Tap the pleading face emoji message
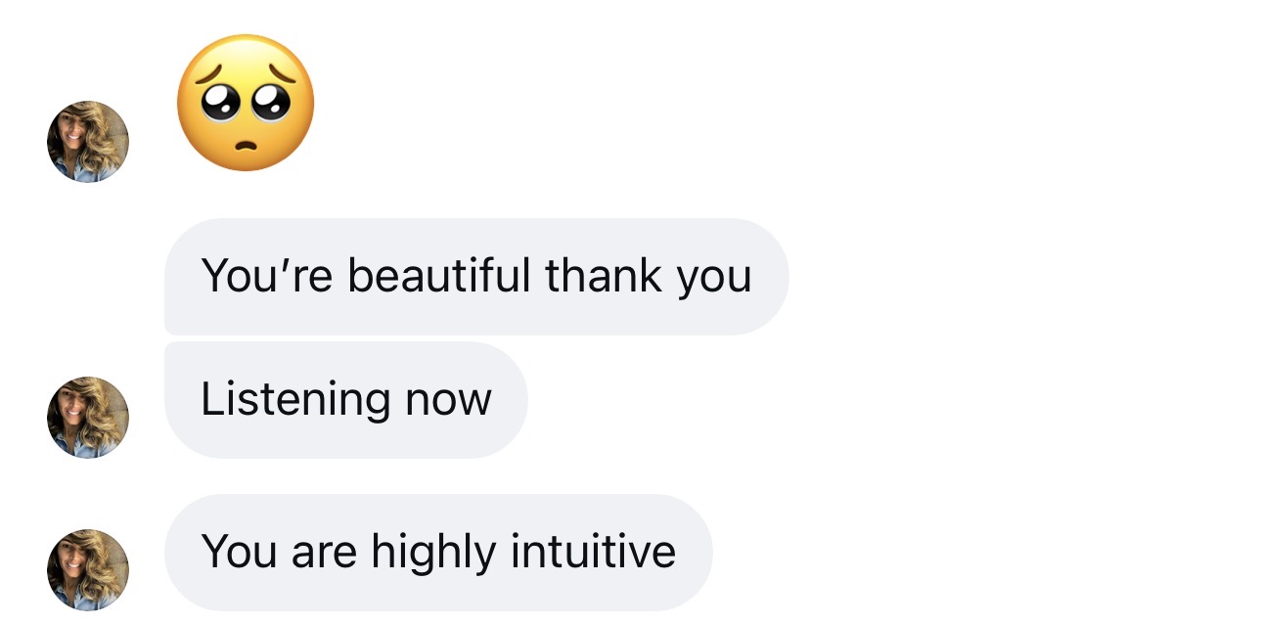This screenshot has height=625, width=1262. click(x=246, y=103)
